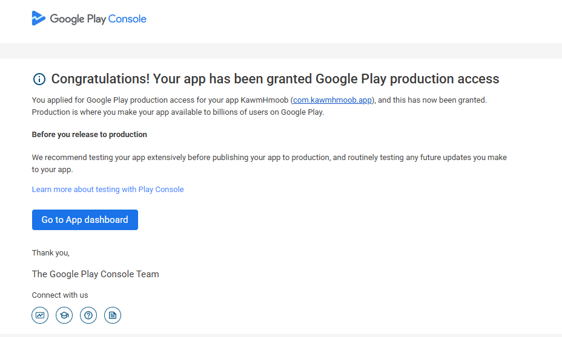
Task: Click "The Google Play Console Team" signature
Action: pos(95,274)
